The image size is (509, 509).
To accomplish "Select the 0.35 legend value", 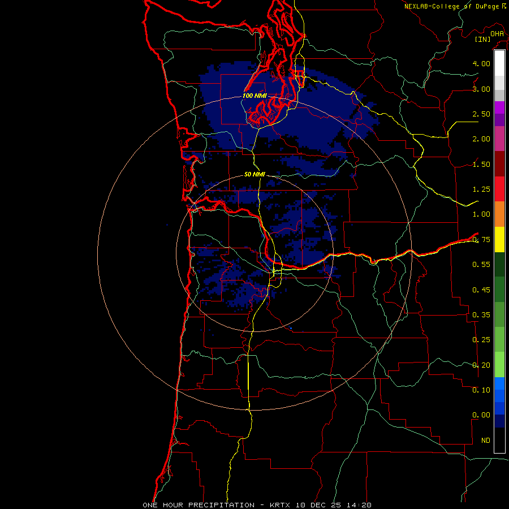I will click(481, 315).
